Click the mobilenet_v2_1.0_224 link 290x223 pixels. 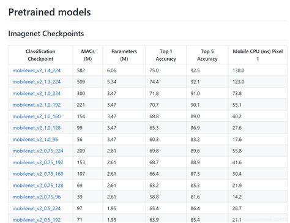point(37,94)
